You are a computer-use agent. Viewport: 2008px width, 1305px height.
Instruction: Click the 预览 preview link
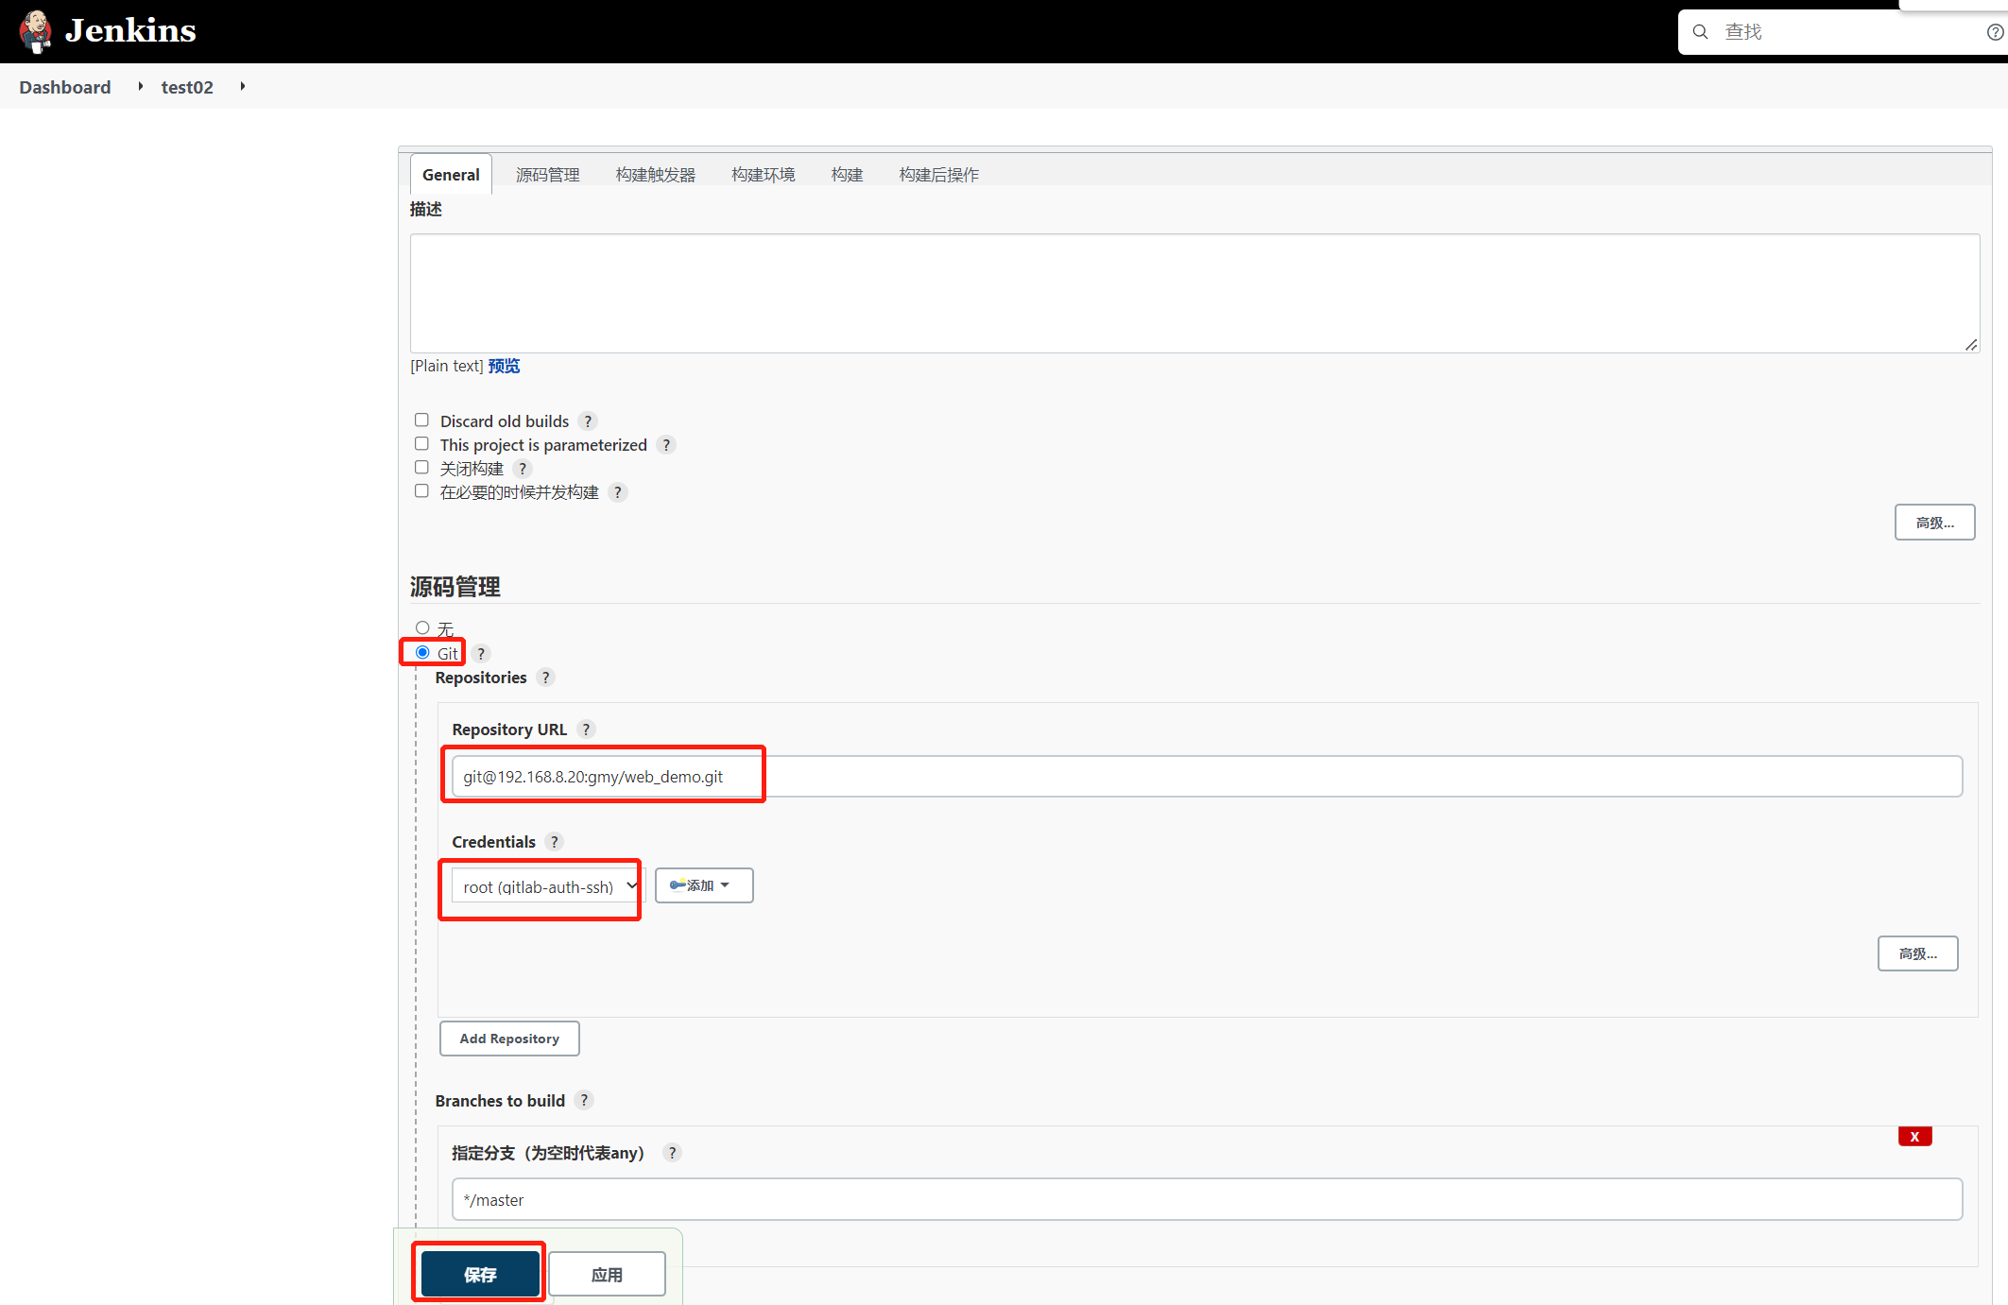tap(504, 366)
